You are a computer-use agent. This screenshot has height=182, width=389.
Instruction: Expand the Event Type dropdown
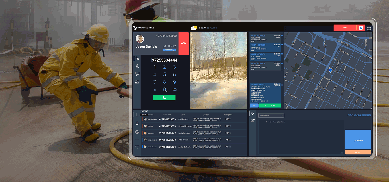click(271, 115)
